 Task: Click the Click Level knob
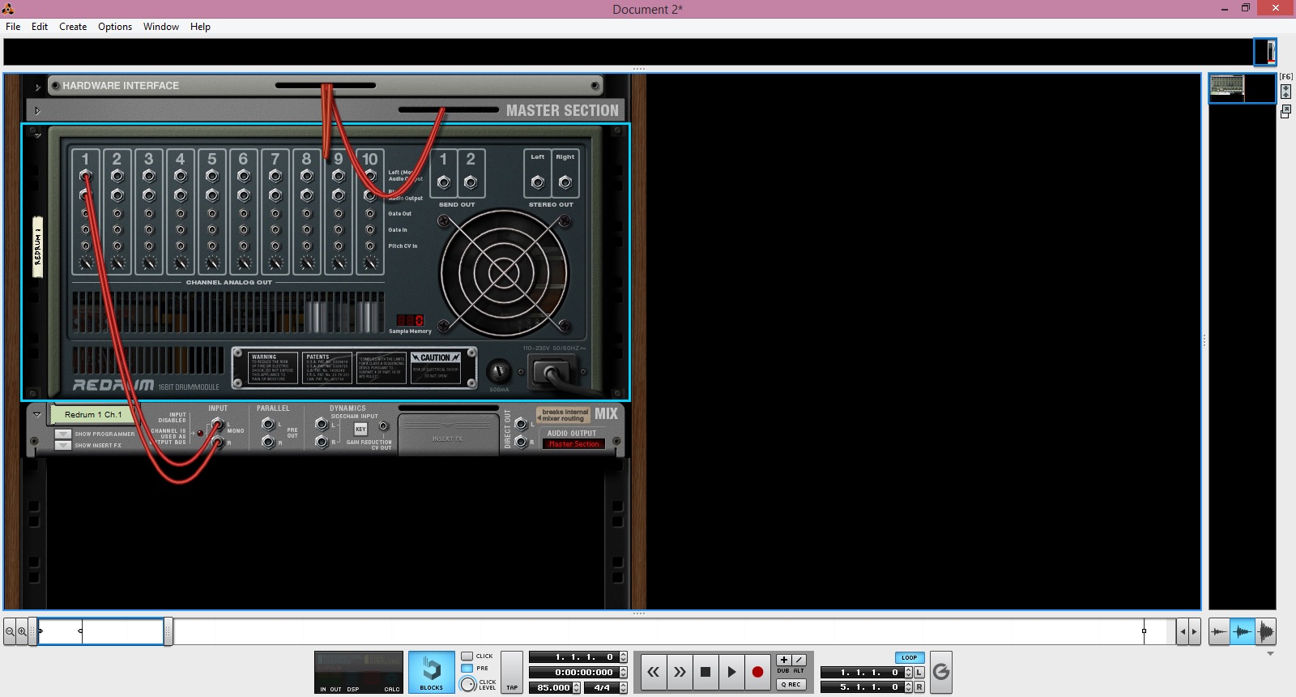pyautogui.click(x=468, y=685)
